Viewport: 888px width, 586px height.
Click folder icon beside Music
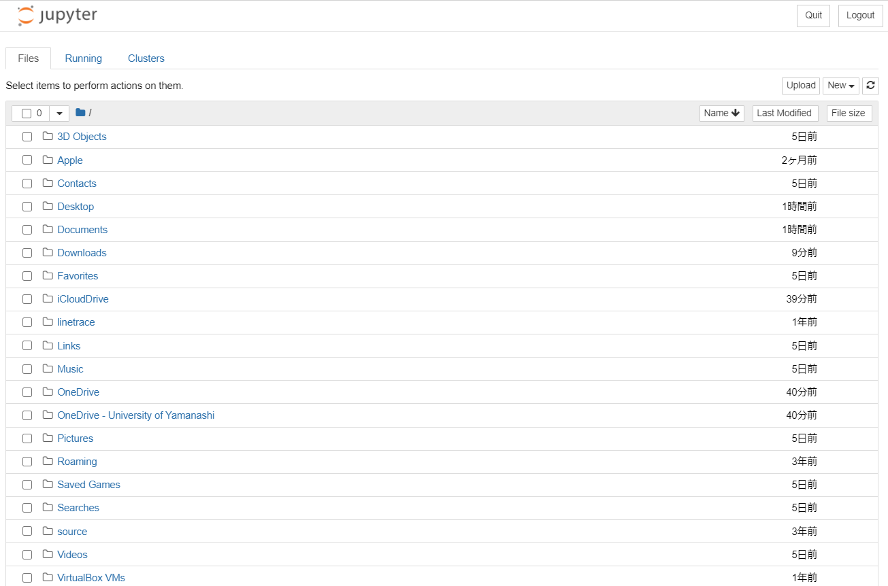[x=48, y=368]
